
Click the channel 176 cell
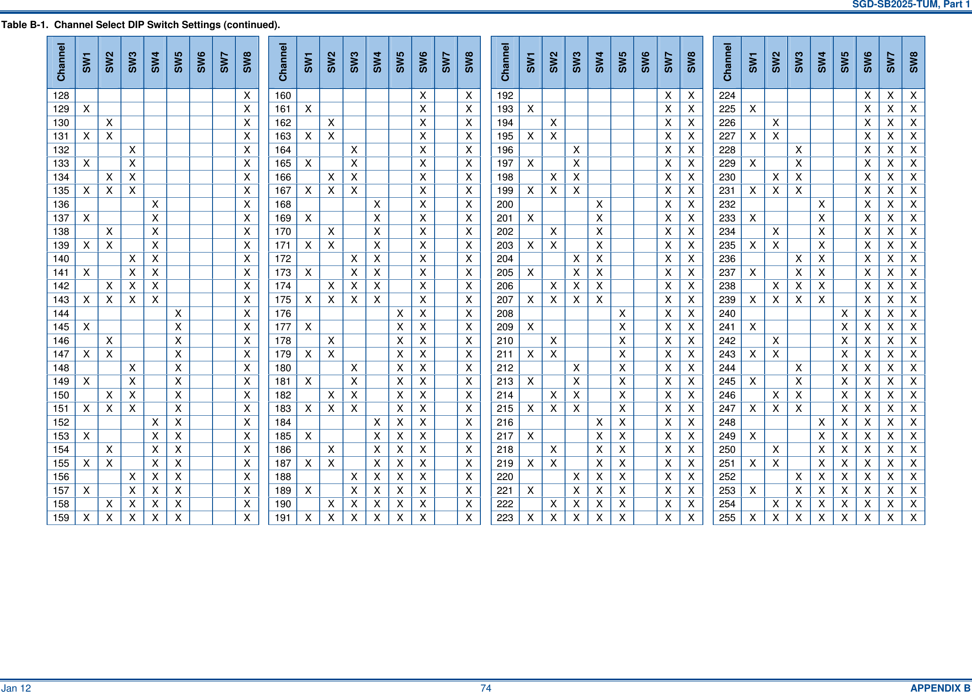(x=283, y=313)
